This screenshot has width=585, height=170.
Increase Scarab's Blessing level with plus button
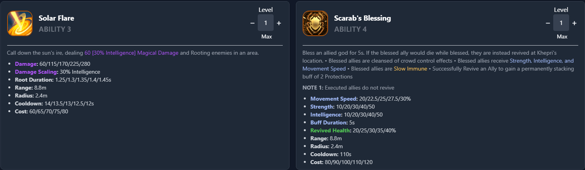point(574,23)
